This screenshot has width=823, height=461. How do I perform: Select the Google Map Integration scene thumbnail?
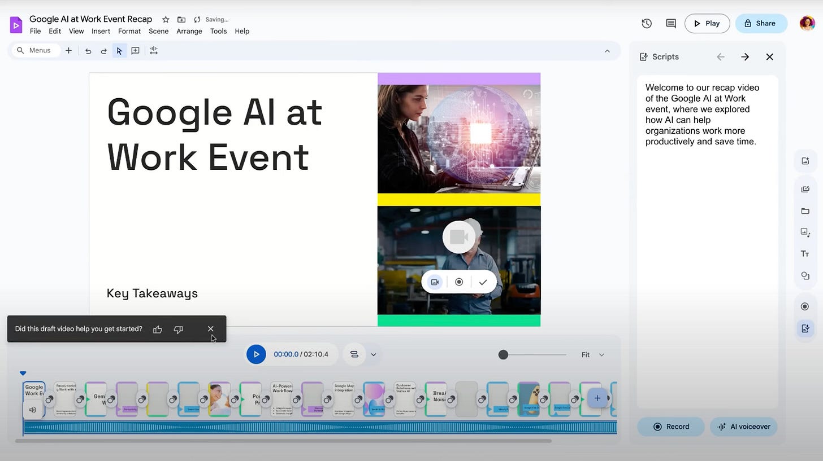(343, 399)
